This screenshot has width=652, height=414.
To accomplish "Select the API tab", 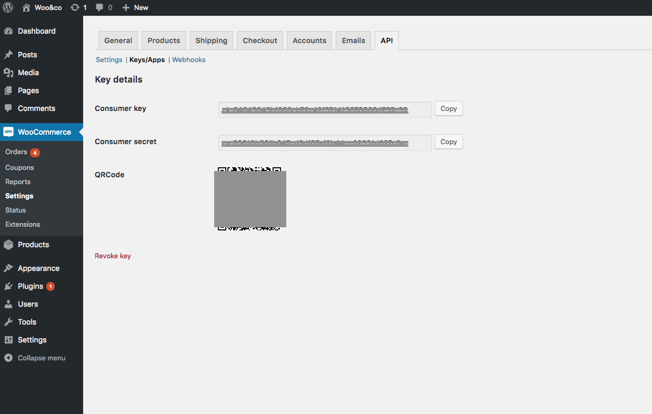I will pyautogui.click(x=387, y=41).
